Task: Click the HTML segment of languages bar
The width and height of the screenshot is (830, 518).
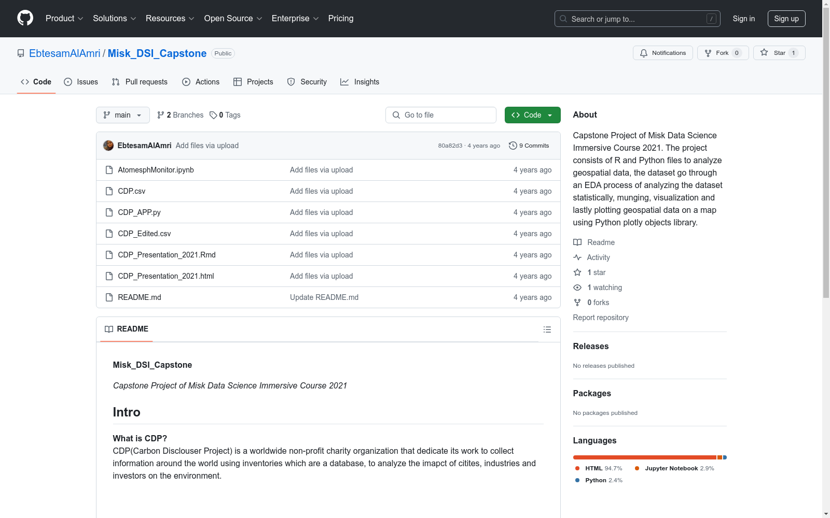Action: pyautogui.click(x=645, y=457)
